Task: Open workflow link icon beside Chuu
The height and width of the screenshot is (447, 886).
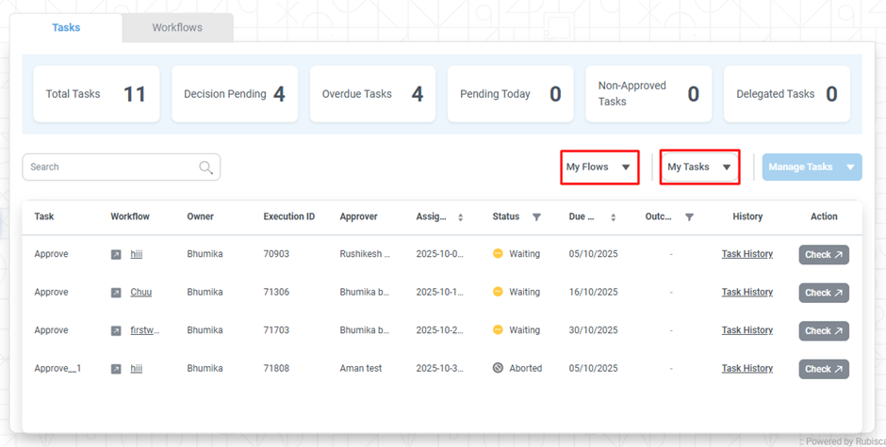Action: click(x=116, y=293)
